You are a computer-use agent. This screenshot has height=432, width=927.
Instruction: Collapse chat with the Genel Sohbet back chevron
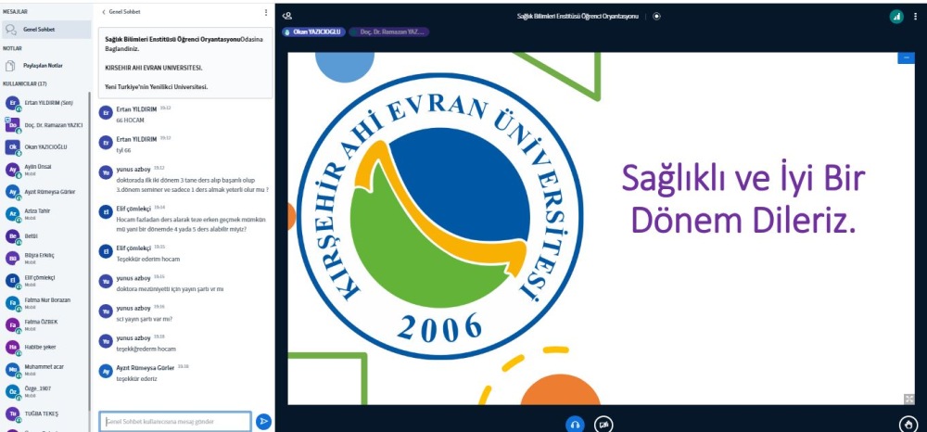(x=121, y=12)
